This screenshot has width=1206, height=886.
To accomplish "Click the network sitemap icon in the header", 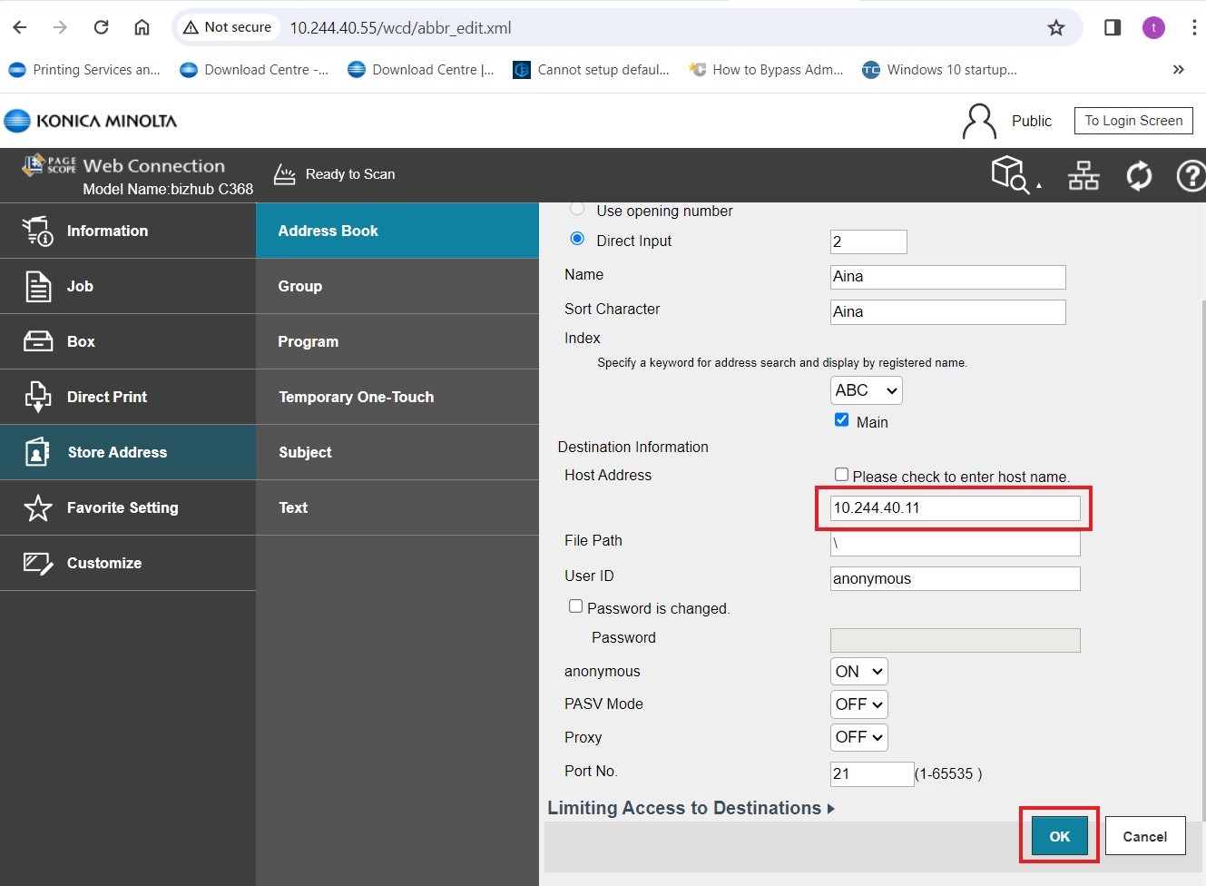I will [1083, 175].
